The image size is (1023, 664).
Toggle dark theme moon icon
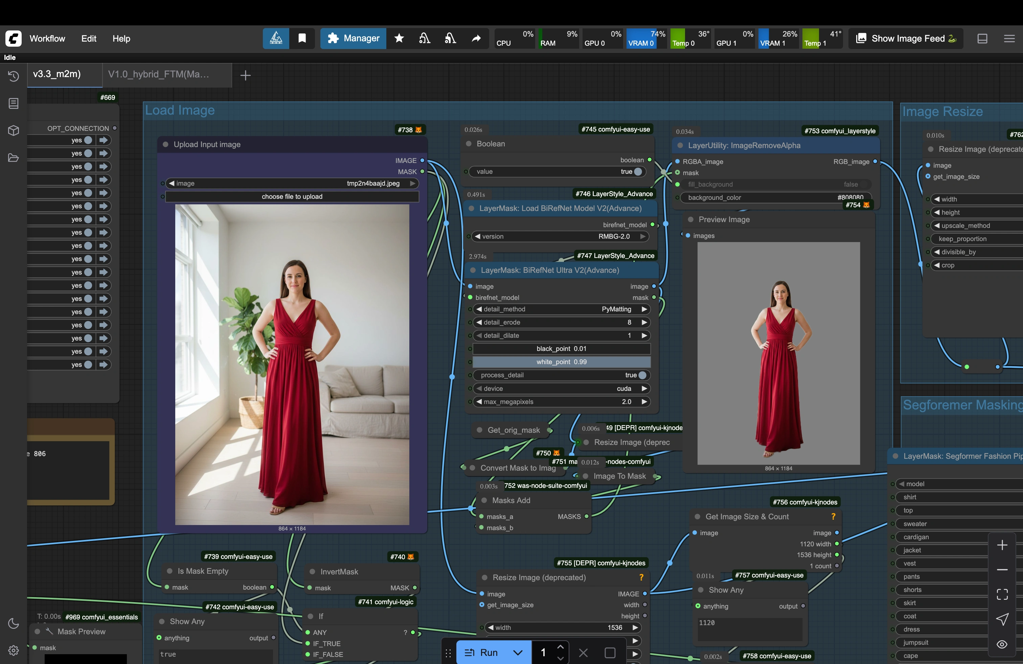13,623
